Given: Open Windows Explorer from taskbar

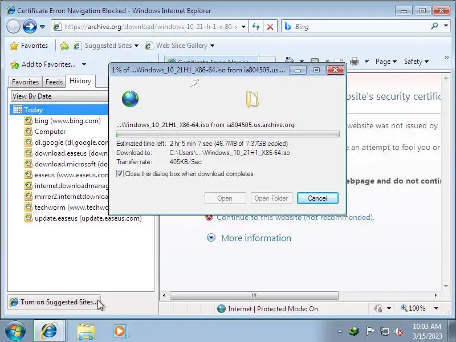Looking at the screenshot, I should 86,331.
